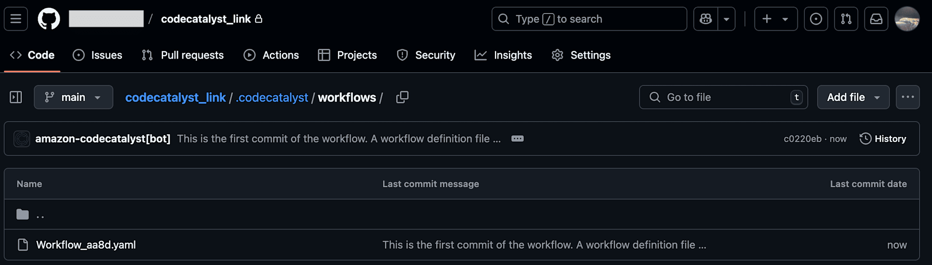Open Copilot chat icon
Screen dimensions: 932x265
pos(706,19)
